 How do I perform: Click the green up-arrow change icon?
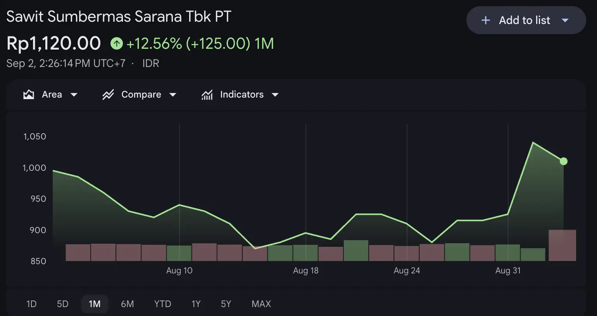pos(117,43)
